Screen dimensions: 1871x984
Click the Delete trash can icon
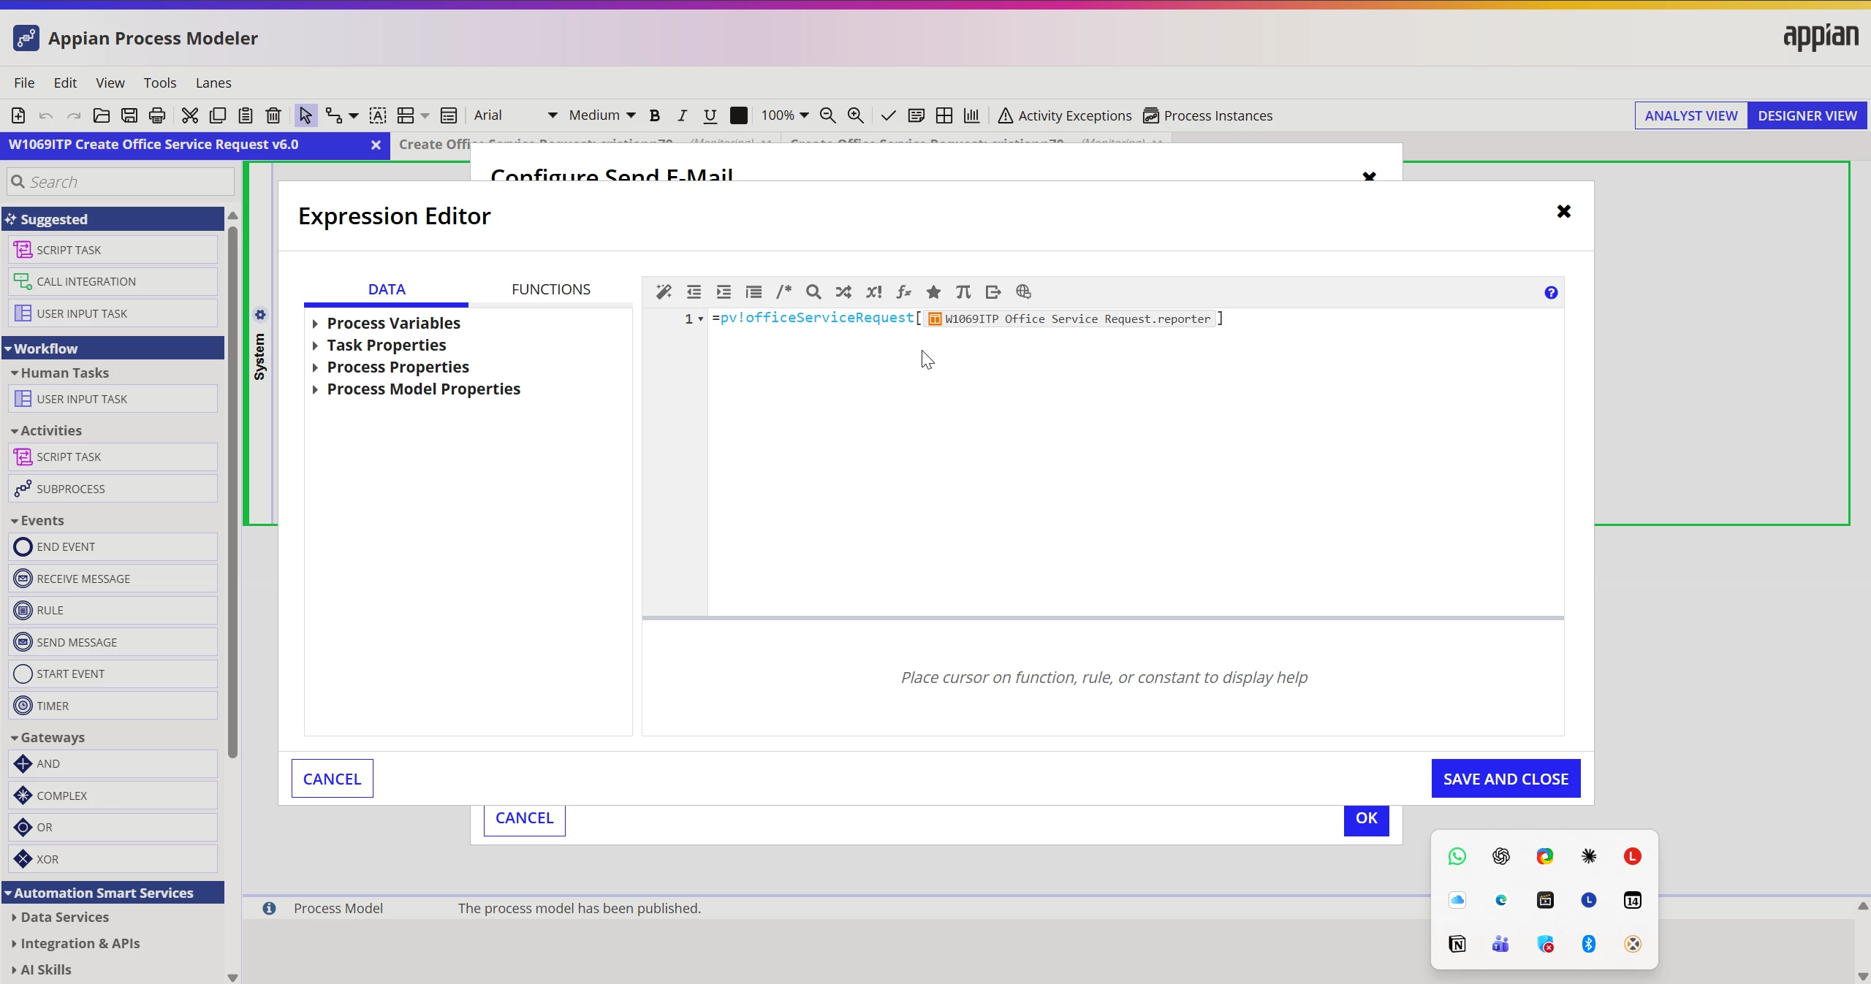click(273, 115)
